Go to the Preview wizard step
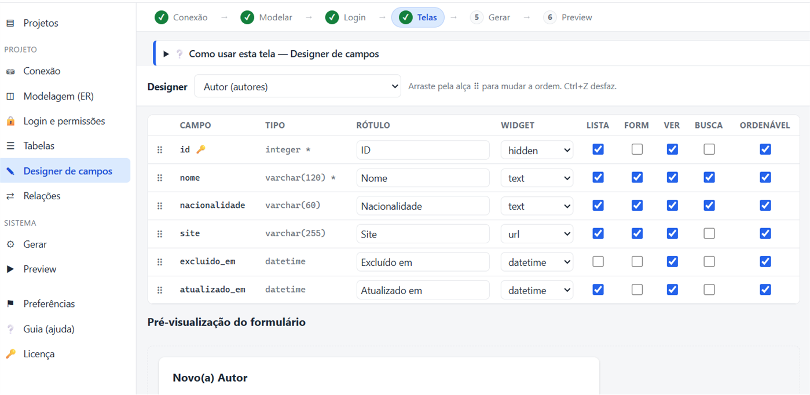Screen dimensions: 810x395 pyautogui.click(x=568, y=17)
